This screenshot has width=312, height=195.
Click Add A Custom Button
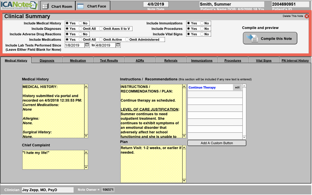pyautogui.click(x=217, y=143)
